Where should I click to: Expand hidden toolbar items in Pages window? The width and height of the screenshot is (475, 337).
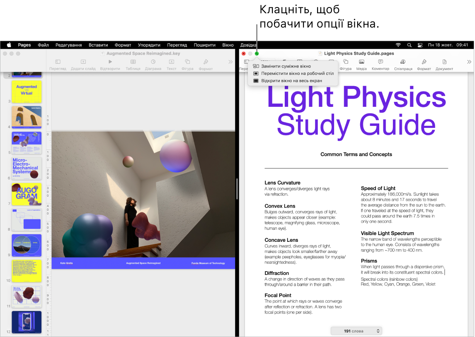tap(469, 62)
